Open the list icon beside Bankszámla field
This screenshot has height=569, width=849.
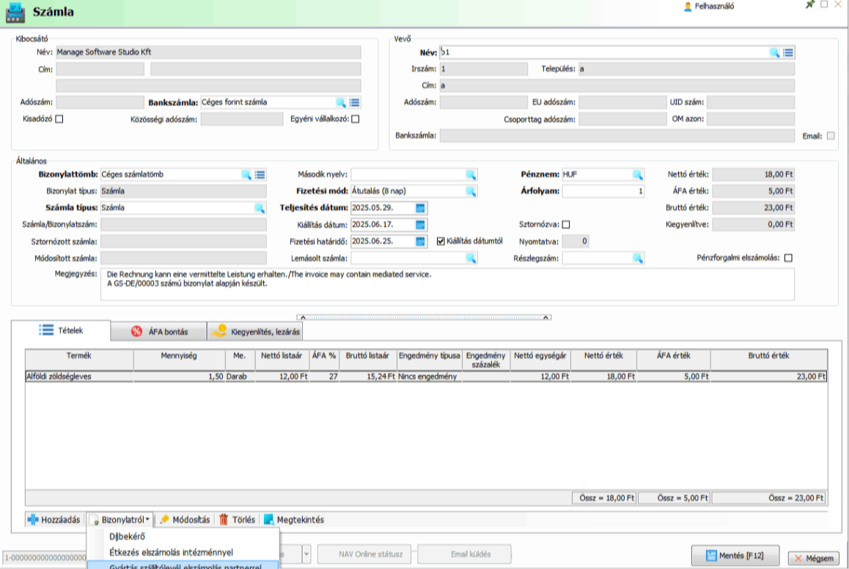pyautogui.click(x=354, y=103)
